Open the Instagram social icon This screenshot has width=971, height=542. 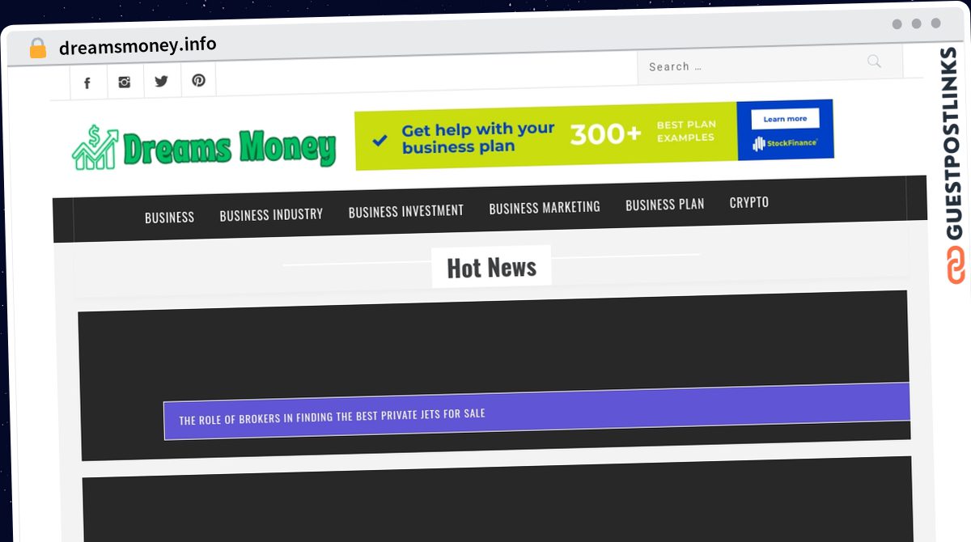pos(124,82)
